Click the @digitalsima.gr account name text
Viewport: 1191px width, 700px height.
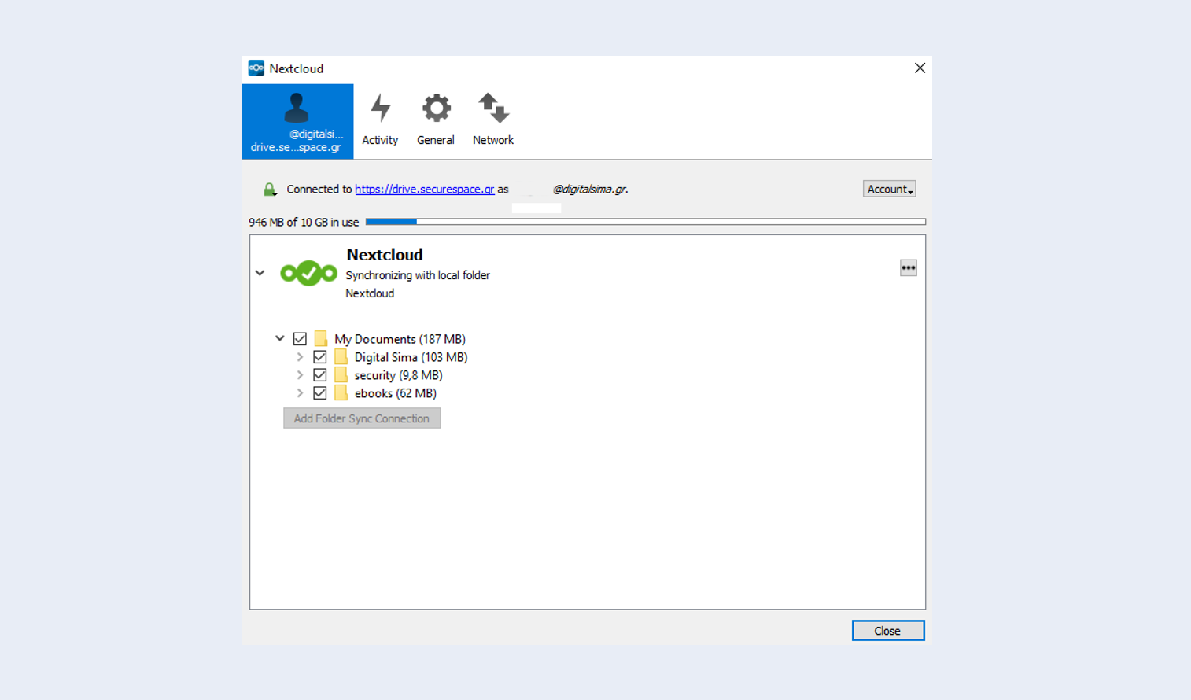pyautogui.click(x=590, y=190)
